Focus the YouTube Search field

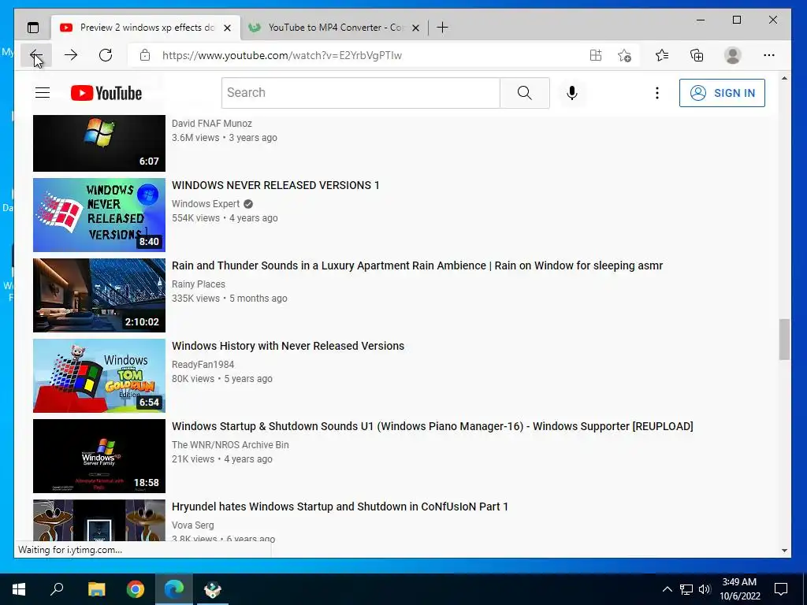click(x=361, y=93)
